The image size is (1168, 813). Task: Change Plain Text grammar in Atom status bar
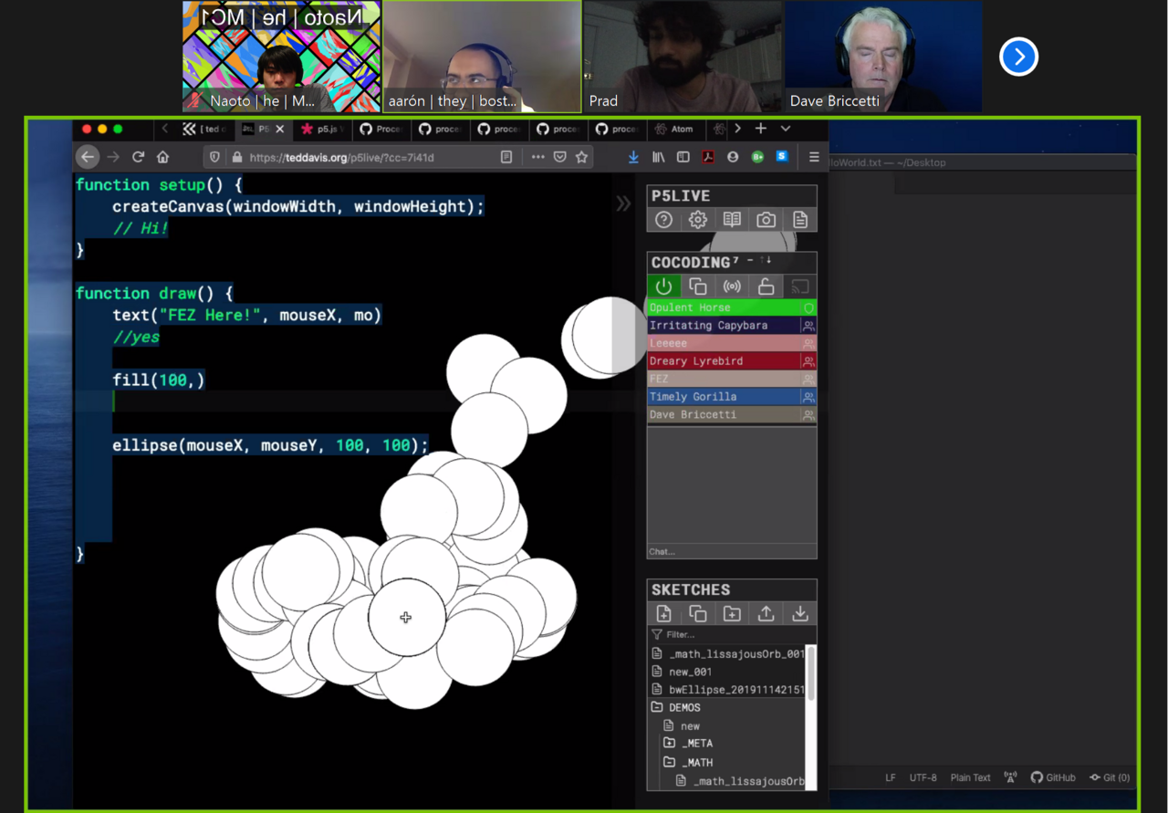click(x=970, y=777)
